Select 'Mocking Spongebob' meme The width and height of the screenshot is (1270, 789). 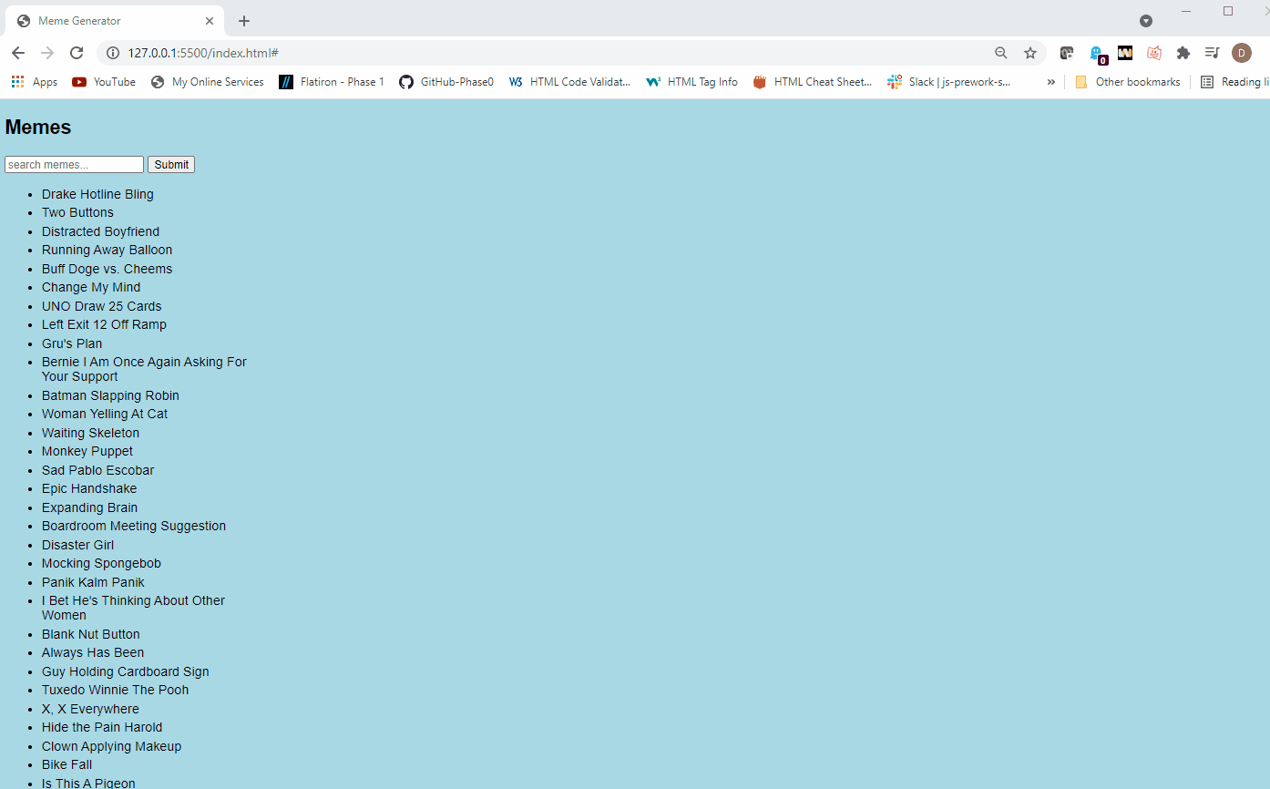click(101, 563)
